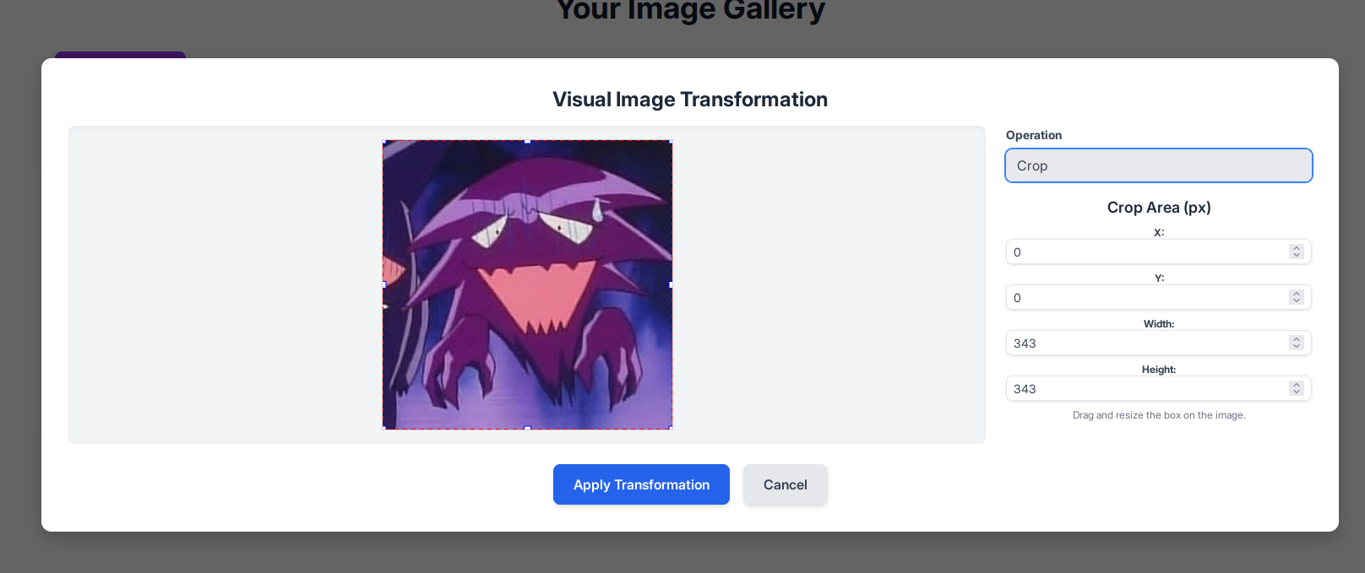The image size is (1365, 573).
Task: Click the bottom-center crop resize handle
Action: 528,429
